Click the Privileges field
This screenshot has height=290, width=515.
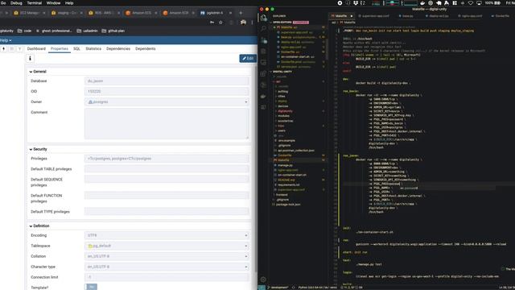[167, 159]
